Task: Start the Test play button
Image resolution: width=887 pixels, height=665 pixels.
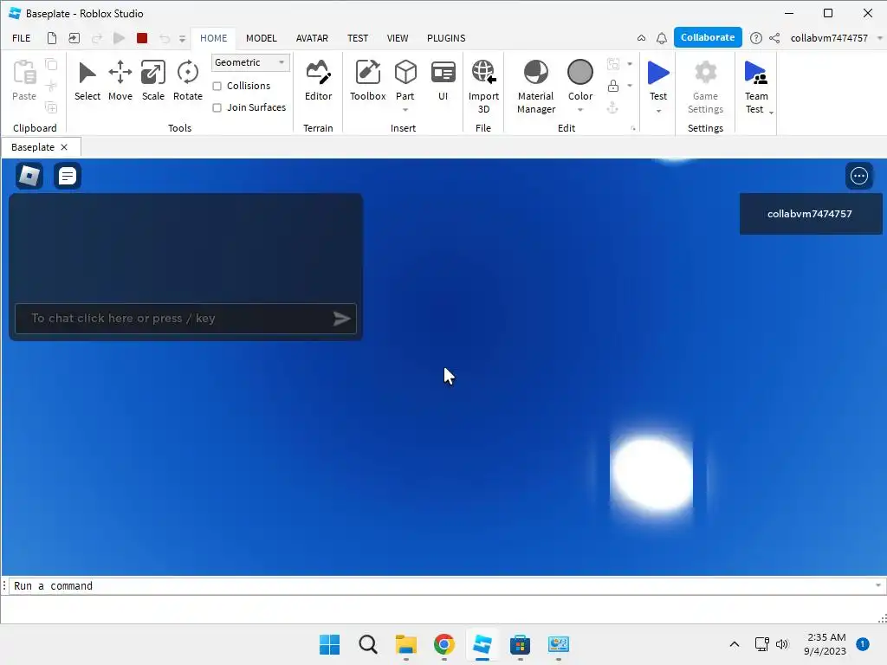Action: pos(658,74)
